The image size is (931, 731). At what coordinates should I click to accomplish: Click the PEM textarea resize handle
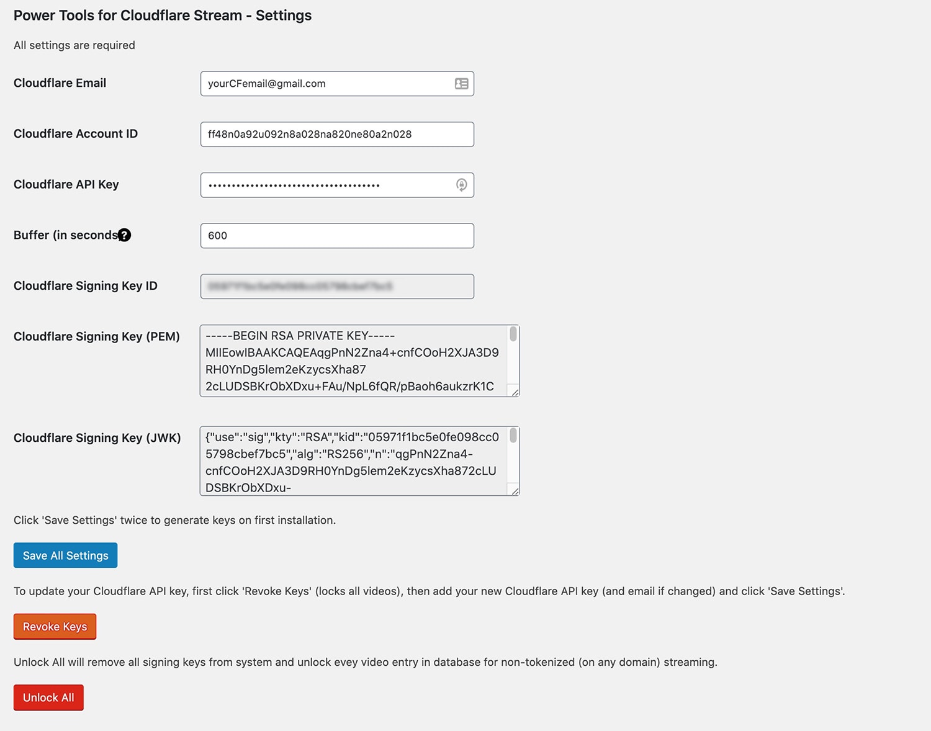[515, 392]
